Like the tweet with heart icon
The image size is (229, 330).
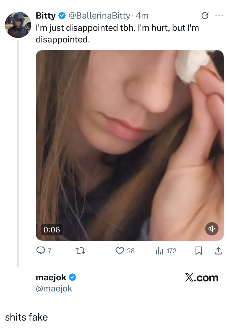click(x=119, y=251)
